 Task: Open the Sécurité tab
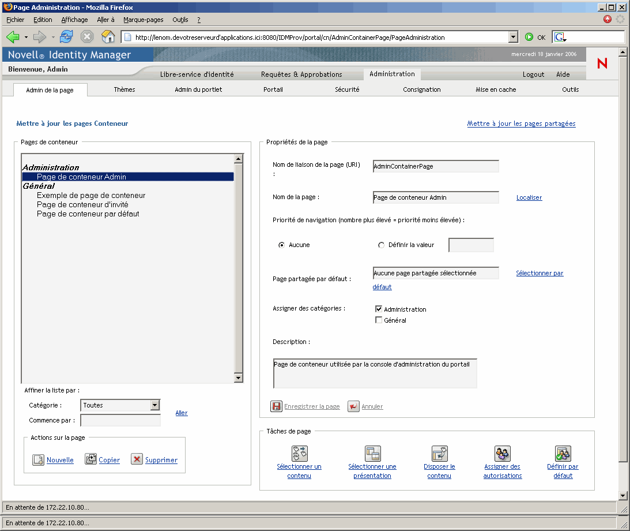coord(347,89)
